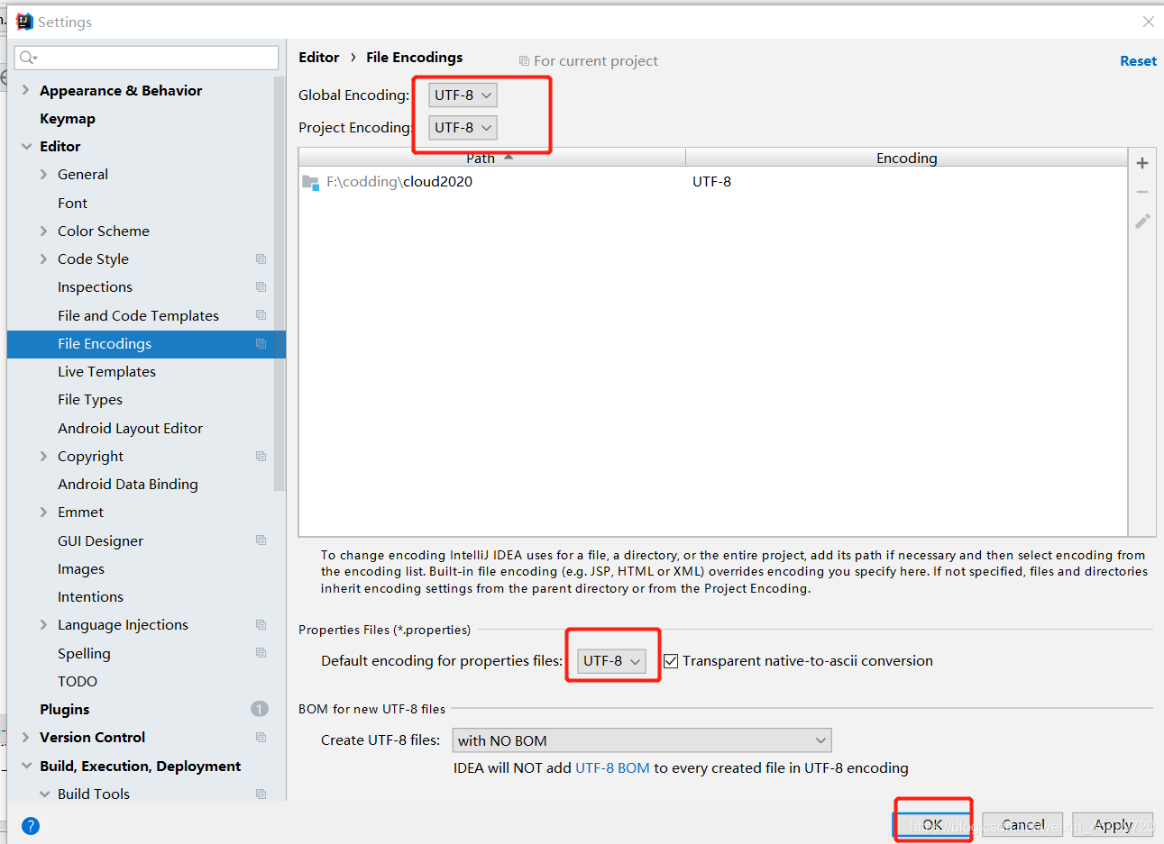The height and width of the screenshot is (844, 1164).
Task: Open the Project Encoding dropdown
Action: tap(463, 128)
